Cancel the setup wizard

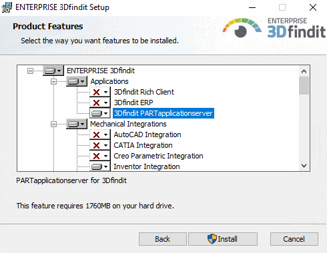(x=294, y=239)
